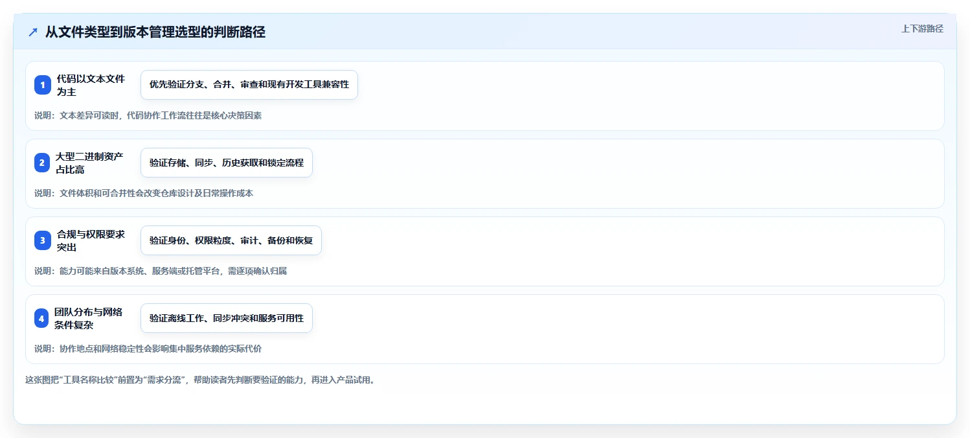Viewport: 970px width, 438px height.
Task: Click the number 2 step badge
Action: pos(43,163)
